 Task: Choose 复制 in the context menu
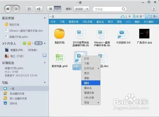click(x=91, y=78)
